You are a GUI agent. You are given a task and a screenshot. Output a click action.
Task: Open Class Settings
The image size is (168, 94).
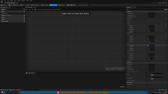coord(45,5)
